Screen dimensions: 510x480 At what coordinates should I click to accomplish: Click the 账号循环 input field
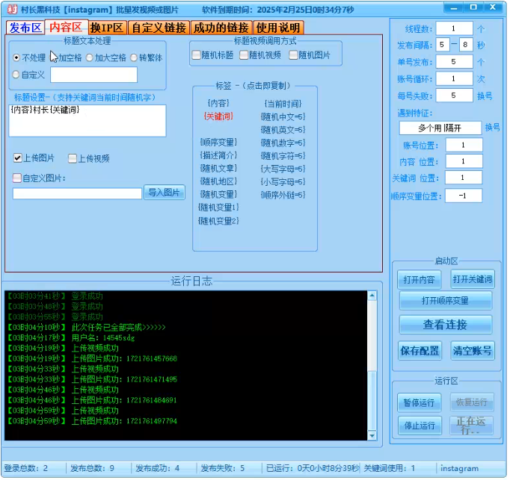(454, 78)
